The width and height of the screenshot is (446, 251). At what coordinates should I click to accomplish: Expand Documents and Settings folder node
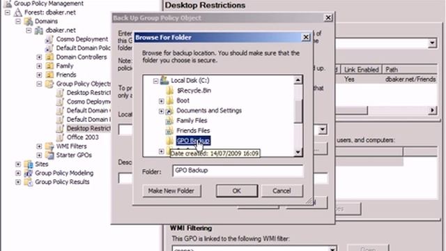pyautogui.click(x=161, y=111)
